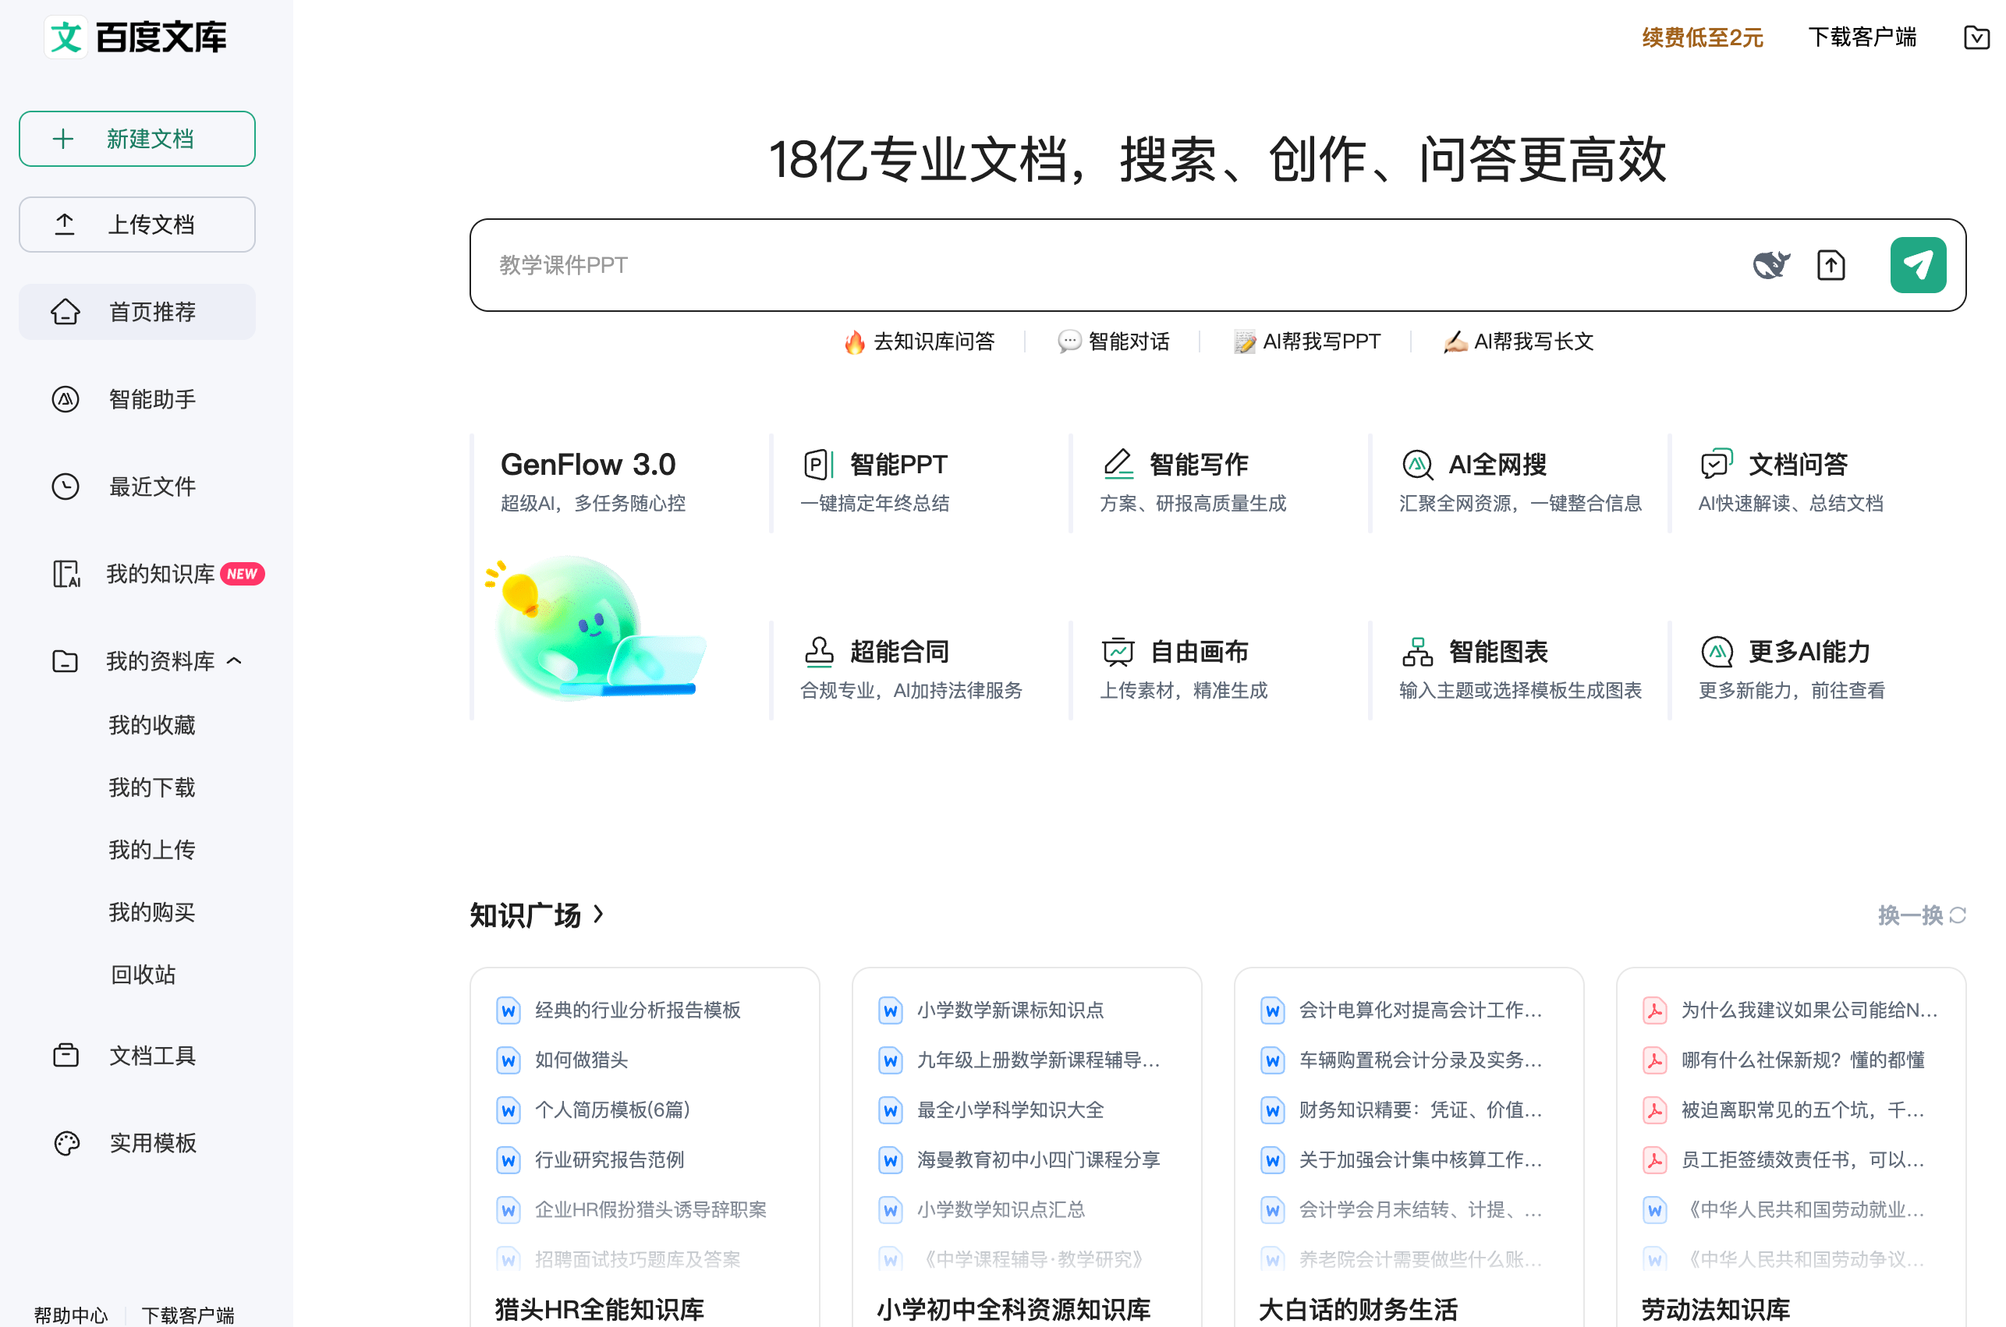The width and height of the screenshot is (2006, 1327).
Task: Click the upload icon inside the search box
Action: tap(1830, 265)
